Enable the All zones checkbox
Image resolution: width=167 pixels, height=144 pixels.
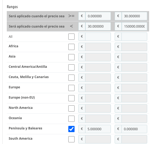(71, 37)
